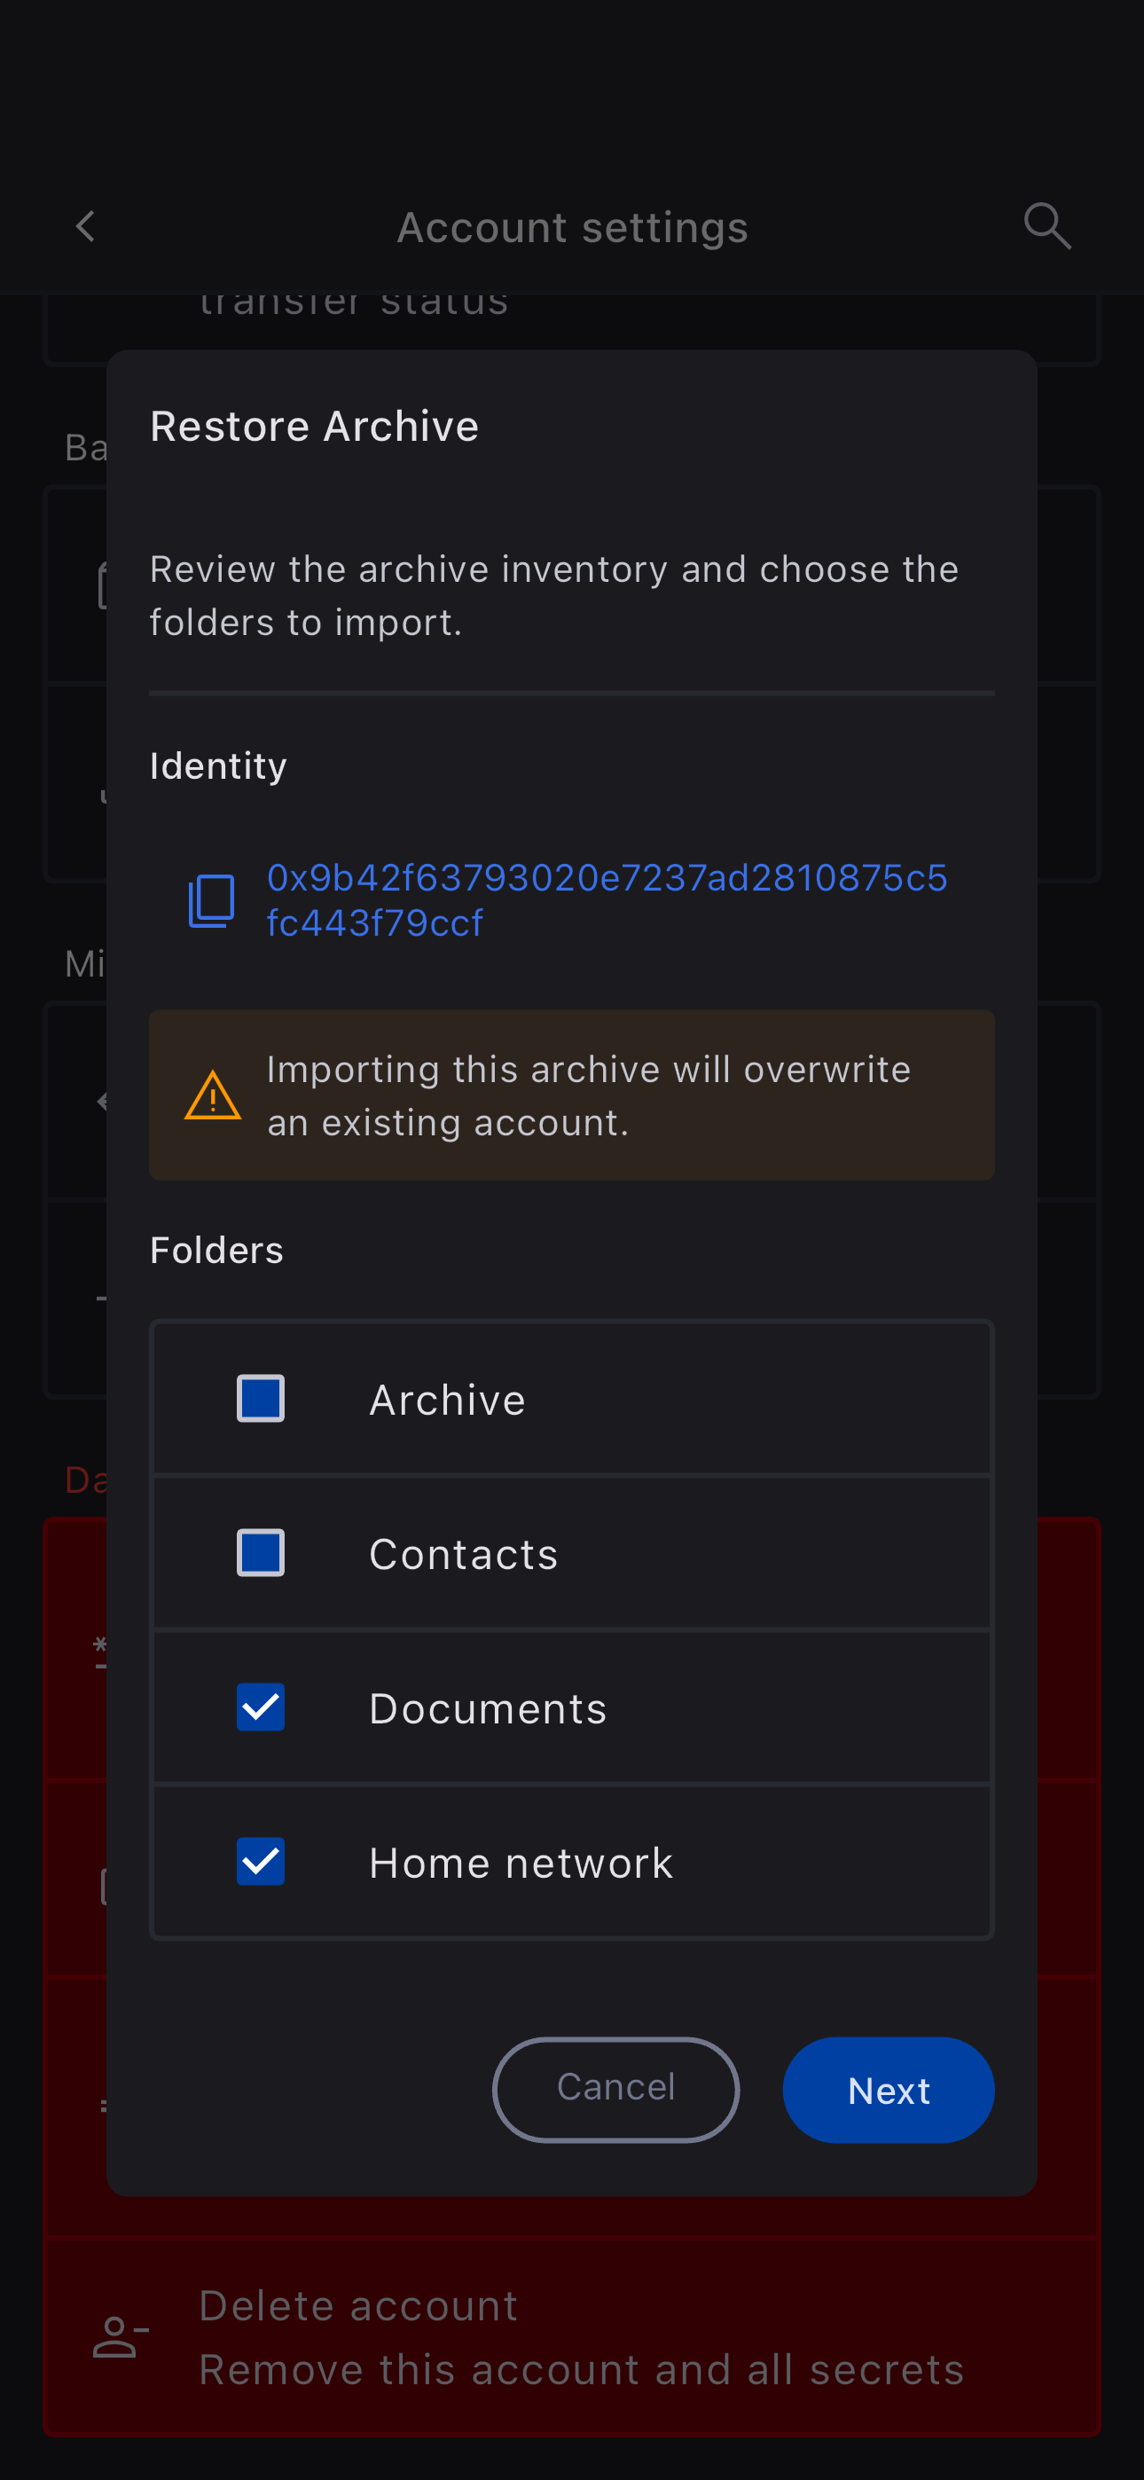Image resolution: width=1144 pixels, height=2480 pixels.
Task: Check the Contacts folder checkbox
Action: pyautogui.click(x=261, y=1553)
